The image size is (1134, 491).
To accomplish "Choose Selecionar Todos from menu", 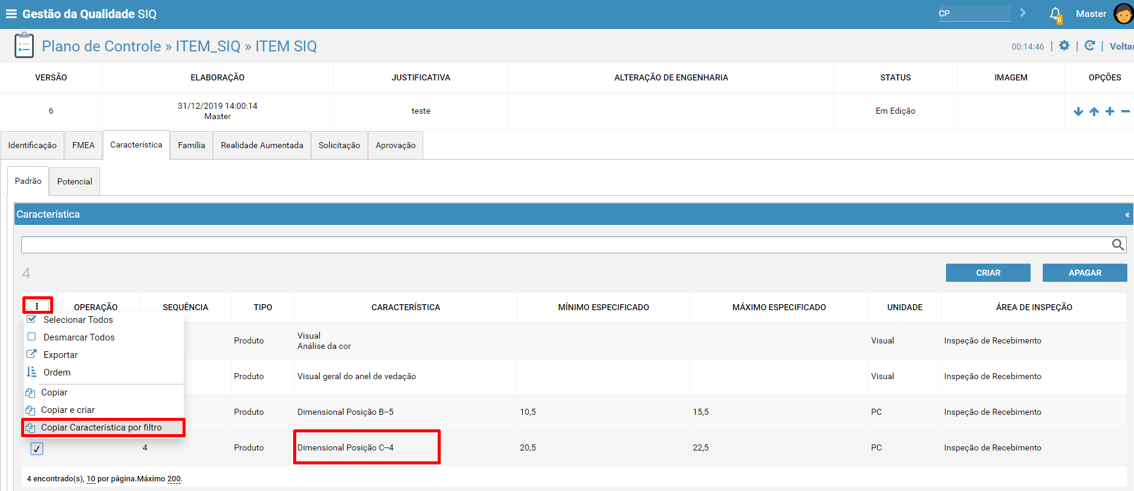I will pos(78,320).
